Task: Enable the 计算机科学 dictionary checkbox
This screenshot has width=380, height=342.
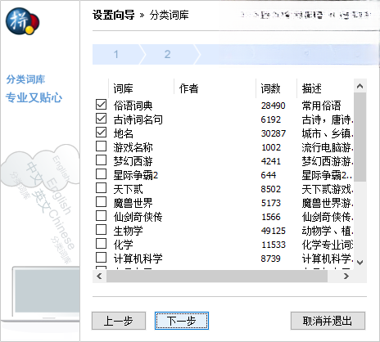Action: tap(101, 258)
